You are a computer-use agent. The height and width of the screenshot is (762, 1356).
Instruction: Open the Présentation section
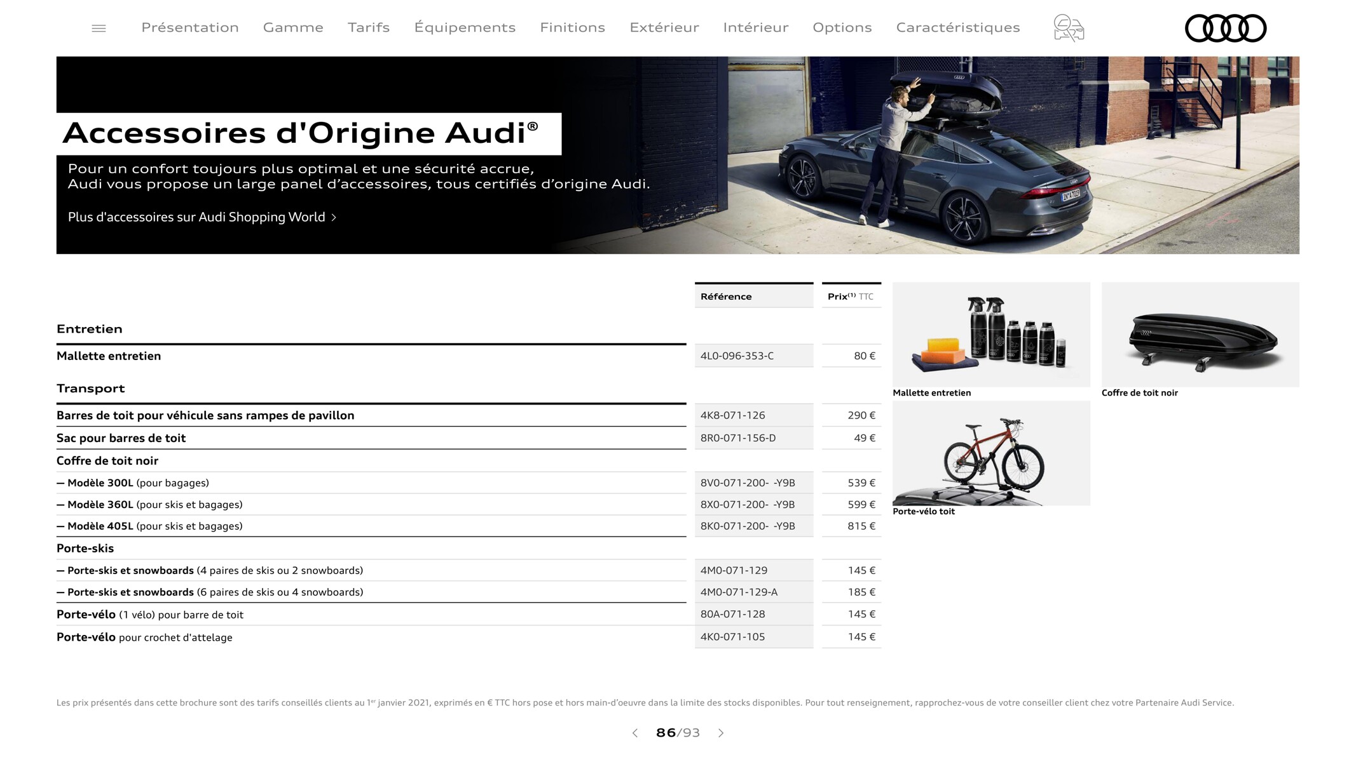pos(190,27)
